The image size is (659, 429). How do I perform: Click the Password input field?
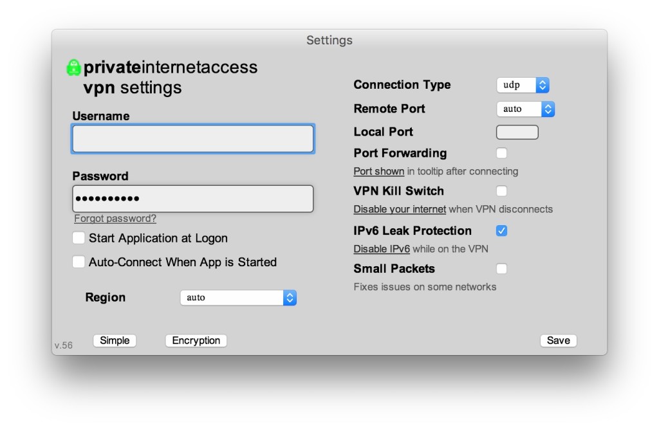tap(193, 199)
